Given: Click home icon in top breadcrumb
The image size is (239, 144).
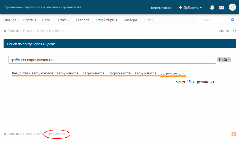Looking at the screenshot, I should (x=5, y=31).
